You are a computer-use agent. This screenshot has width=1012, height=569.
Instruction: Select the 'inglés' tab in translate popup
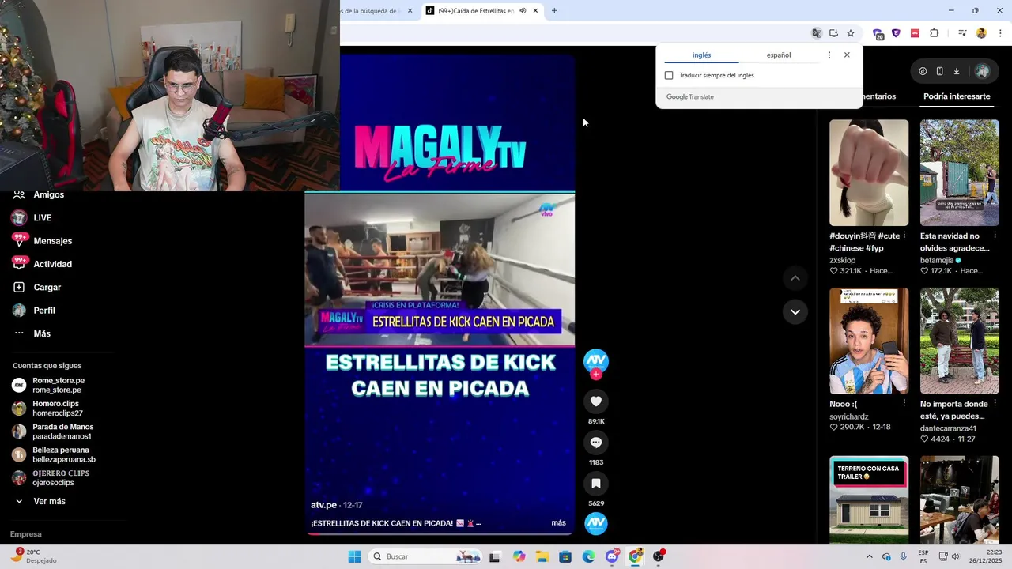click(701, 55)
